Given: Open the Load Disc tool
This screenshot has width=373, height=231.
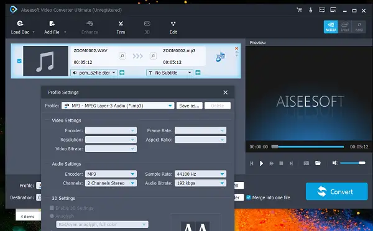Looking at the screenshot, I should coord(20,27).
